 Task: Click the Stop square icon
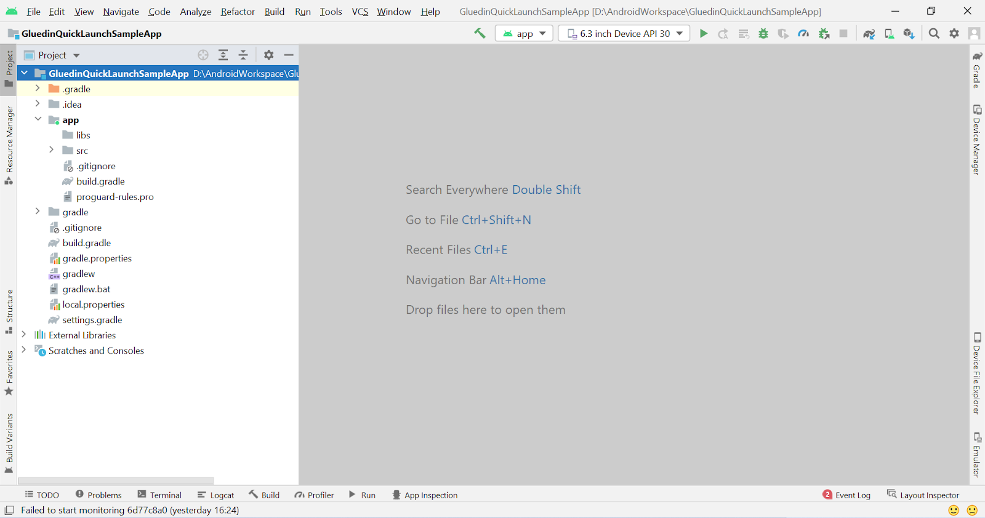pos(843,34)
